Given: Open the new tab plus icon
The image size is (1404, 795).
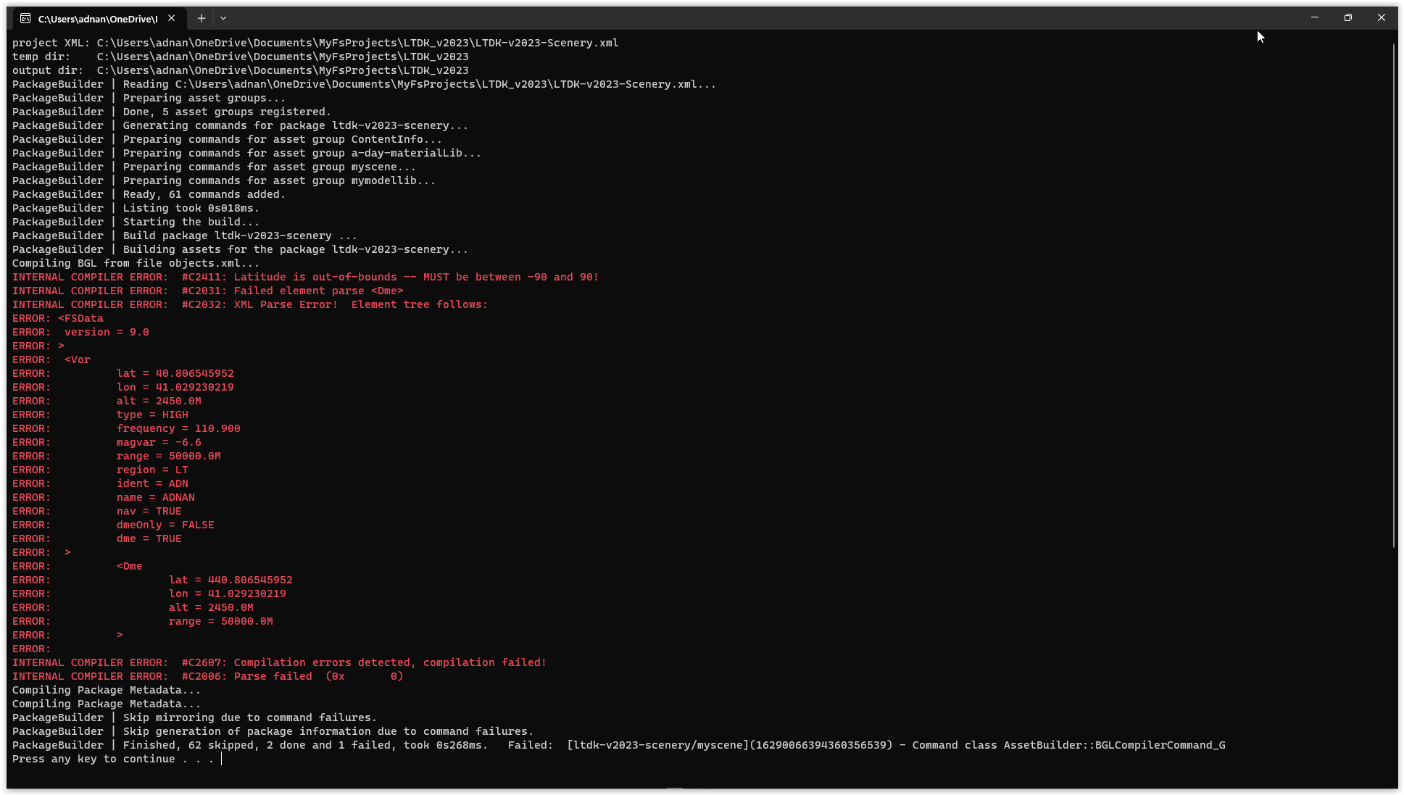Looking at the screenshot, I should coord(202,18).
